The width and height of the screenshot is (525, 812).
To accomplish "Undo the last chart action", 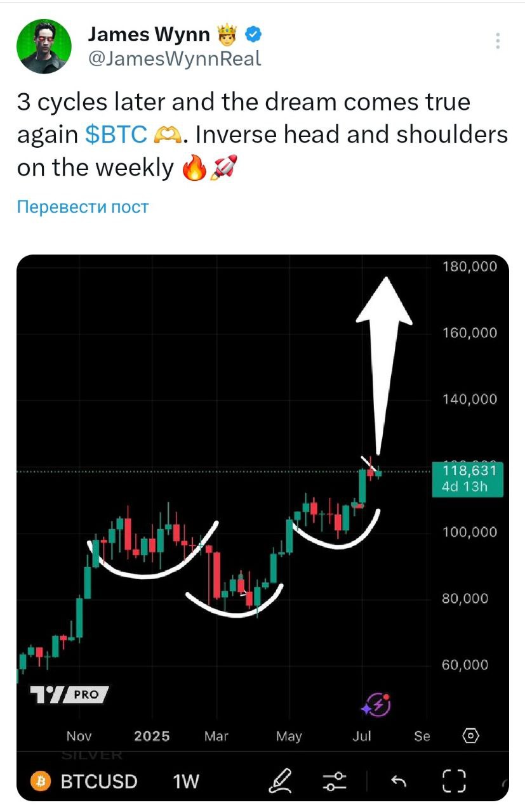I will coord(398,782).
